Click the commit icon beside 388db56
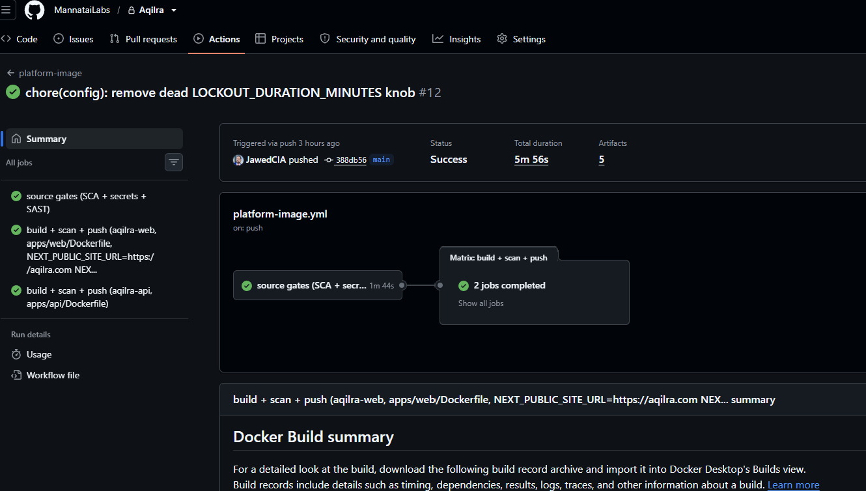The height and width of the screenshot is (491, 866). (329, 160)
